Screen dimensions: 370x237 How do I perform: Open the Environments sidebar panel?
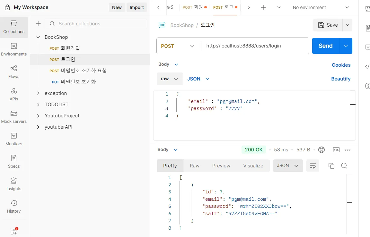point(14,49)
